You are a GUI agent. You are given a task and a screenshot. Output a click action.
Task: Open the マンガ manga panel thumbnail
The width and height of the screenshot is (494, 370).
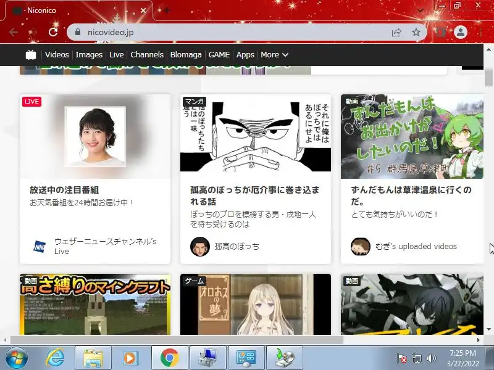click(256, 133)
